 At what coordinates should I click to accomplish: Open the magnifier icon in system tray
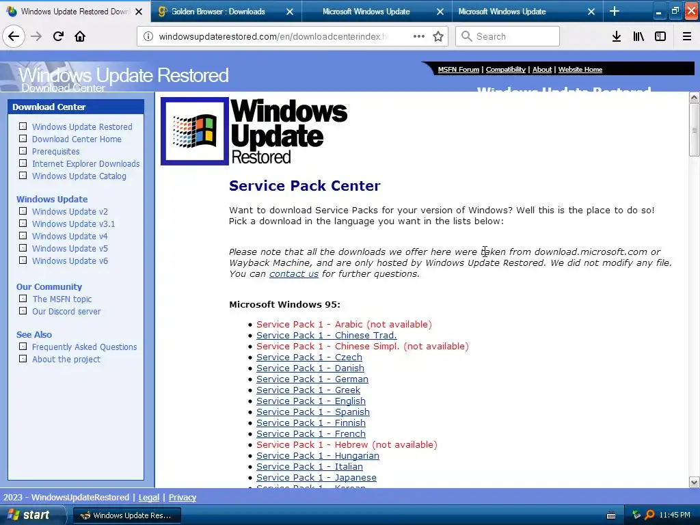pyautogui.click(x=649, y=515)
